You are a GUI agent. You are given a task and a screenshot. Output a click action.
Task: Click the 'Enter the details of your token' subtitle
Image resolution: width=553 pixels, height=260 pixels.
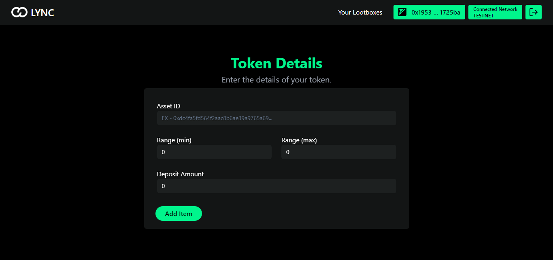tap(276, 80)
